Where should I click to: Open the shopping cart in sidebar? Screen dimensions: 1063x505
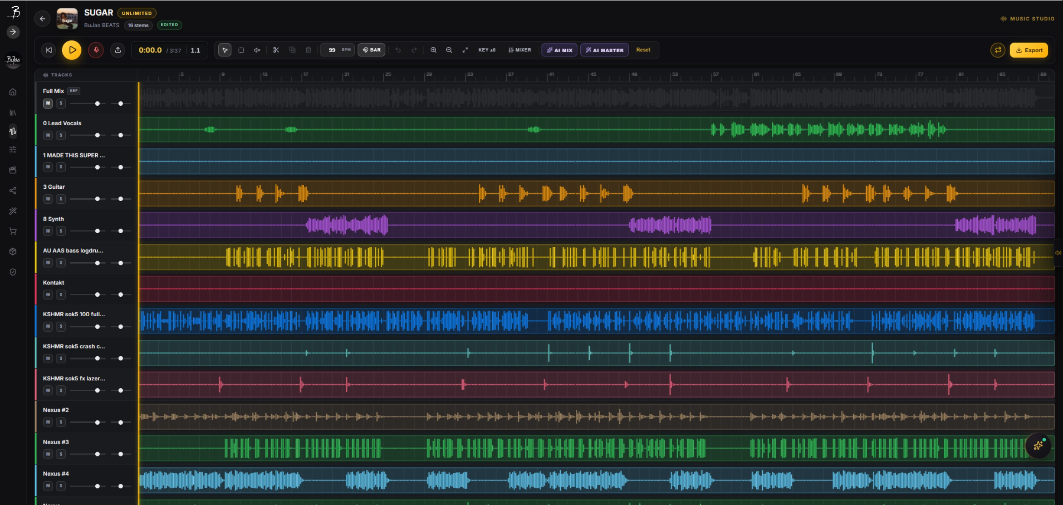click(13, 231)
